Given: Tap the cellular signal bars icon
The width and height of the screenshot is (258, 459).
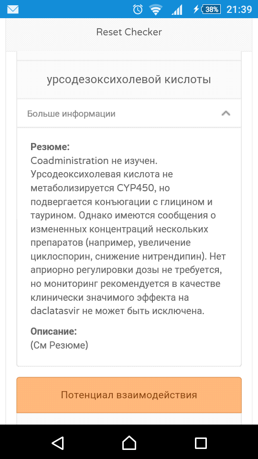Looking at the screenshot, I should [177, 10].
